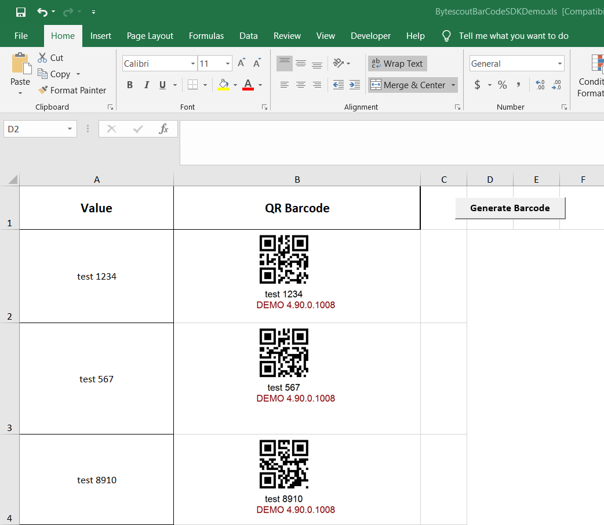The width and height of the screenshot is (604, 525).
Task: Click the Undo arrow icon
Action: point(42,12)
